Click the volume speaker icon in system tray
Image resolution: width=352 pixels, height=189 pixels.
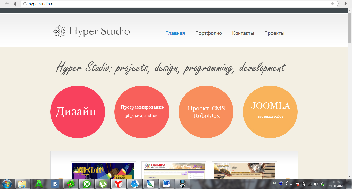[x=316, y=184]
